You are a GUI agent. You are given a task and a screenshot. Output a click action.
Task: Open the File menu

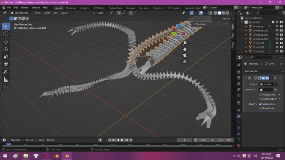9,8
